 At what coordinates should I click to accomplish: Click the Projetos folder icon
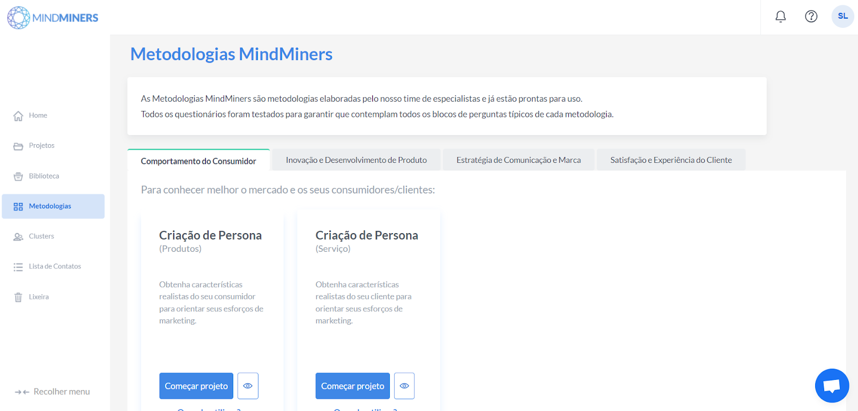(x=18, y=146)
